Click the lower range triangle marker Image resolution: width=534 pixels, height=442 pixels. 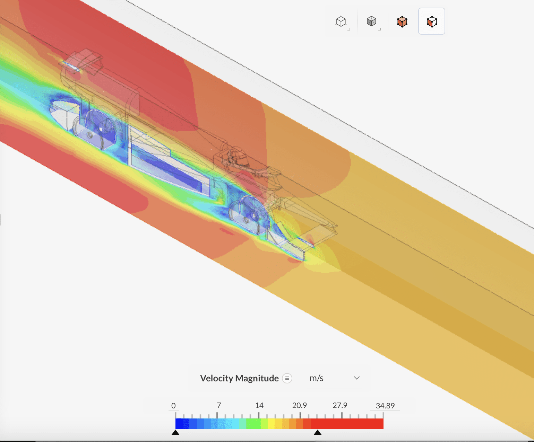point(175,432)
